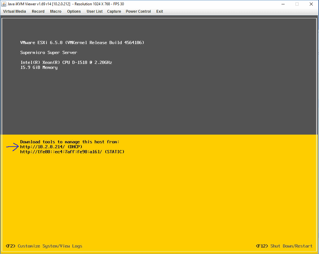Screen dimensions: 319x254
Task: Click the Java icon in the title bar
Action: [4, 4]
